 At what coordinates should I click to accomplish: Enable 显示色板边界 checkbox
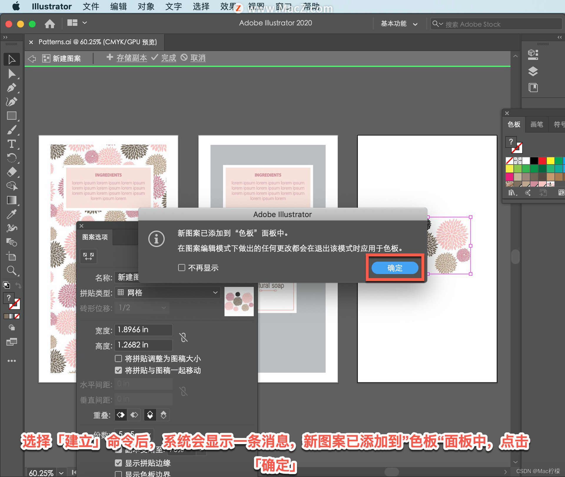coord(118,474)
